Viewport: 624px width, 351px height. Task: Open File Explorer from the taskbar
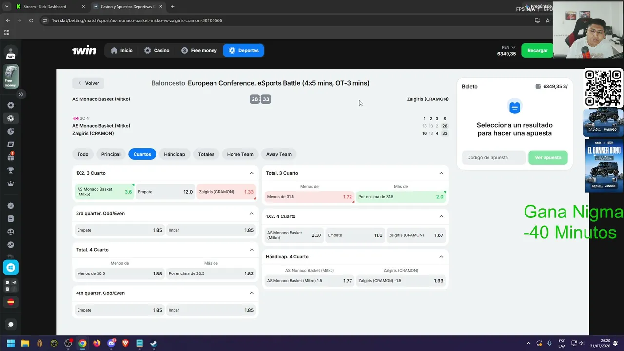tap(25, 343)
